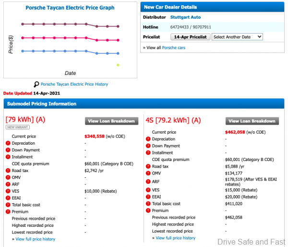Viewport: 288px width, 247px height.
Task: View full price history for 4S variant
Action: tap(175, 238)
